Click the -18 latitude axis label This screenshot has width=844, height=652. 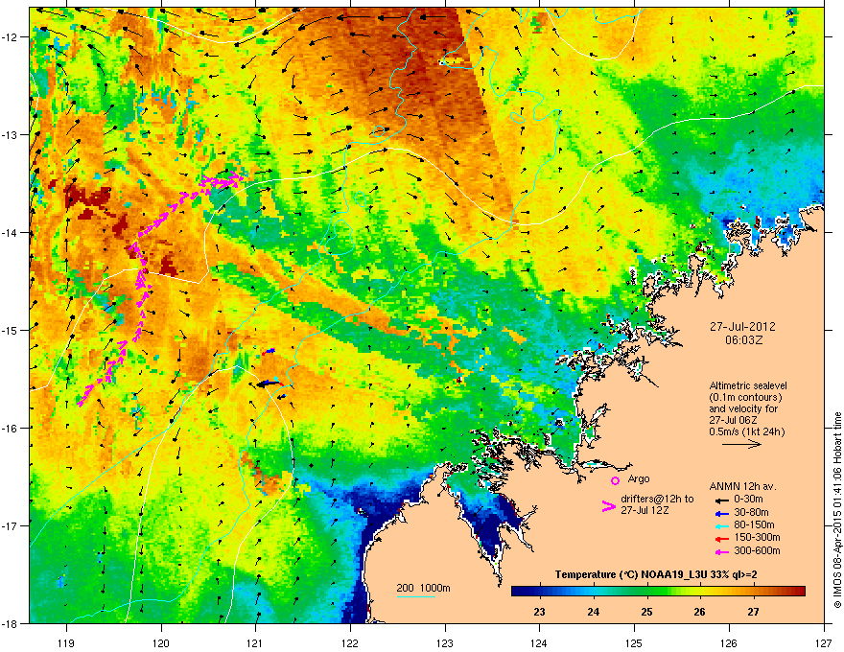pyautogui.click(x=11, y=623)
